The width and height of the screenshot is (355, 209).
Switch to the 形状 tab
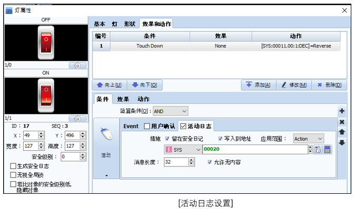point(130,24)
